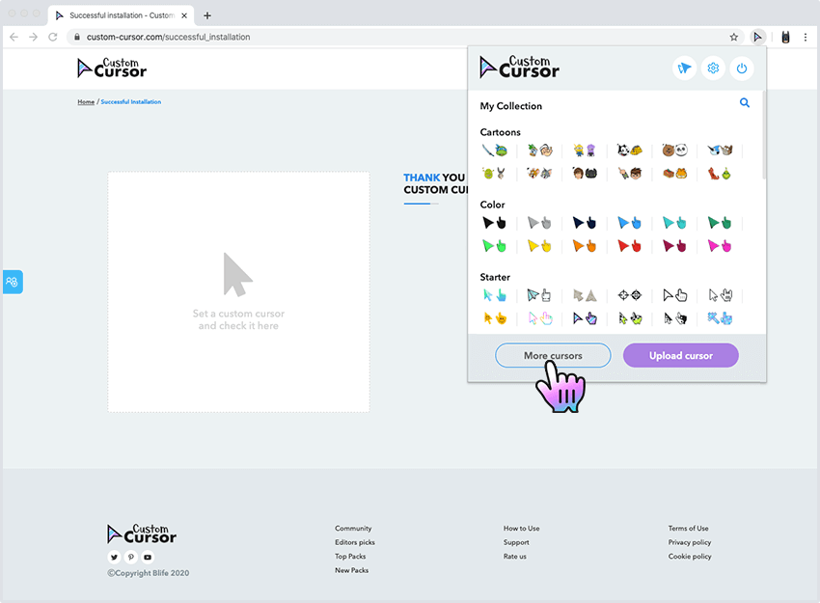
Task: Open the Community footer link
Action: tap(353, 528)
